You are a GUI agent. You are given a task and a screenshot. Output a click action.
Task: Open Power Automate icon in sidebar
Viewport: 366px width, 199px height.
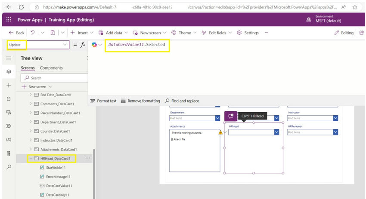coord(9,126)
